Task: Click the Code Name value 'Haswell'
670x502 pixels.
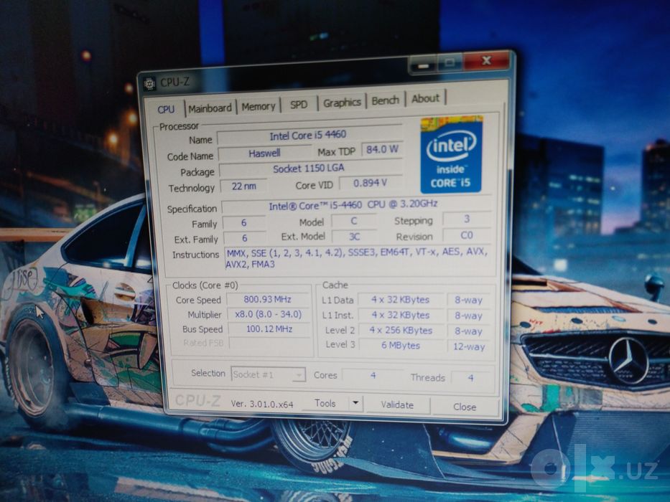Action: (264, 153)
